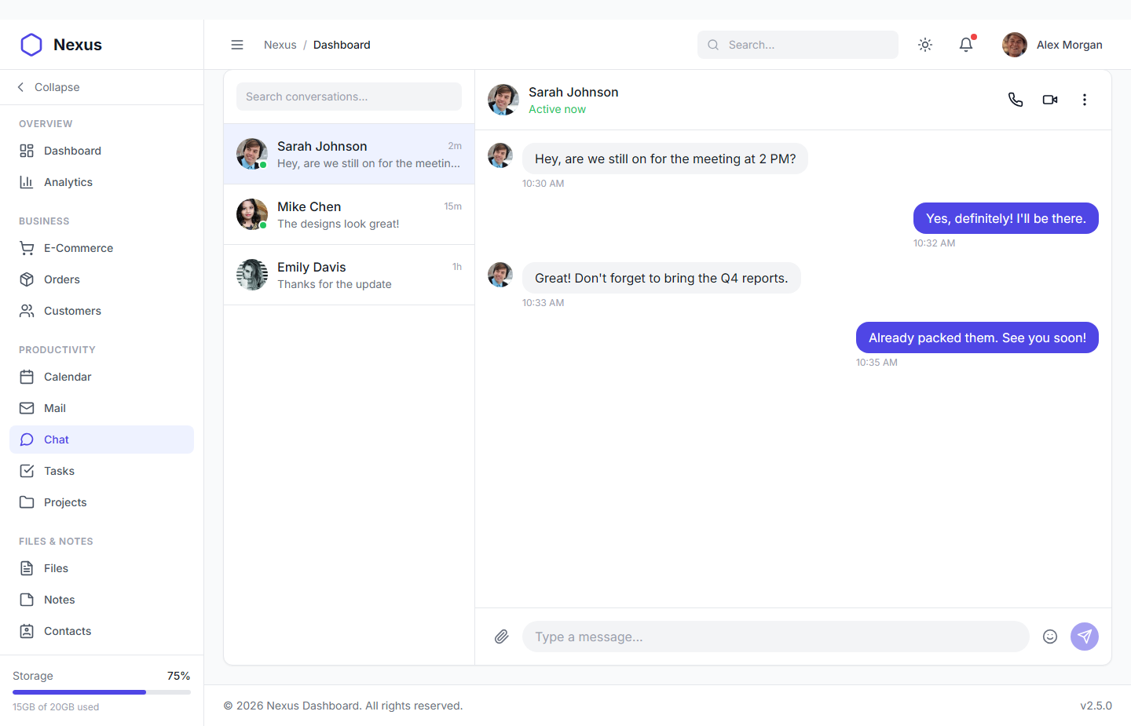
Task: Click the Mail envelope icon
Action: [27, 408]
